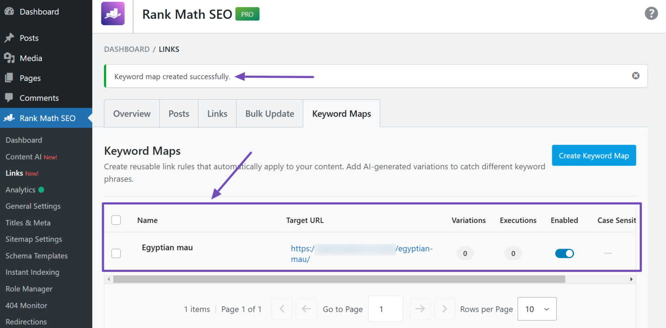Open Pages from the sidebar icon
This screenshot has width=666, height=328.
click(x=10, y=77)
